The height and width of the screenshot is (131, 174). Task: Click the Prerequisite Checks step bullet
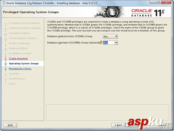tap(5, 69)
